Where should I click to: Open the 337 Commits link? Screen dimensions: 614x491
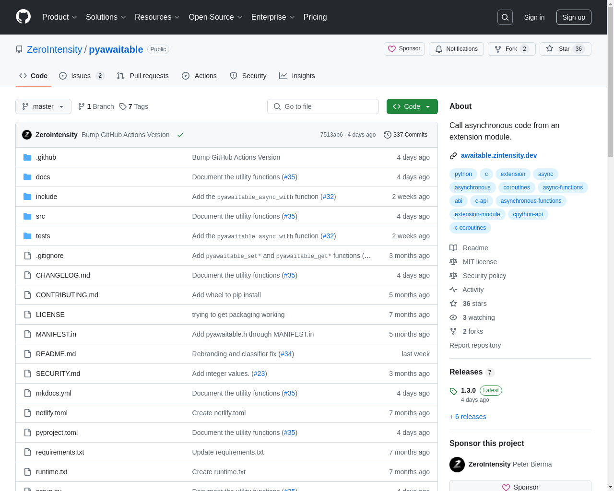click(406, 135)
